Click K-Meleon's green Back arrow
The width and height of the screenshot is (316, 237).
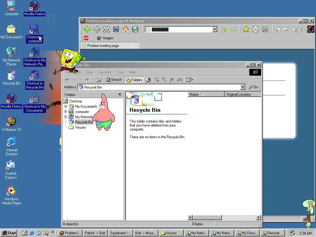pos(87,29)
